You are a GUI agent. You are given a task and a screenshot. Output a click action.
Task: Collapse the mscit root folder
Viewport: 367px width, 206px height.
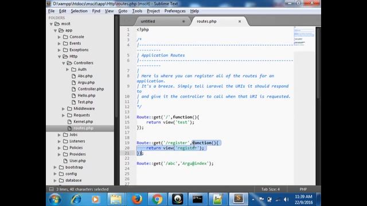(x=51, y=24)
